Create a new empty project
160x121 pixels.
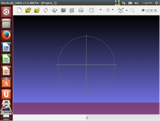click(x=19, y=10)
